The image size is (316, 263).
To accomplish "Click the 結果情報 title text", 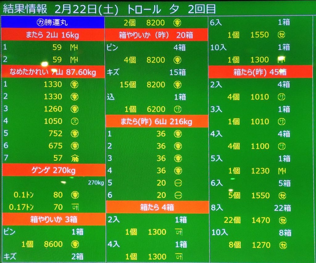I will click(x=25, y=9).
